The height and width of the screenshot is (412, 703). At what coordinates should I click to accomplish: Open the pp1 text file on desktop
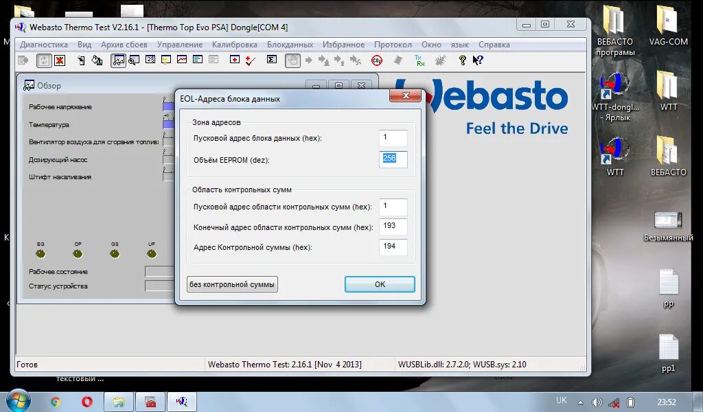pyautogui.click(x=668, y=354)
